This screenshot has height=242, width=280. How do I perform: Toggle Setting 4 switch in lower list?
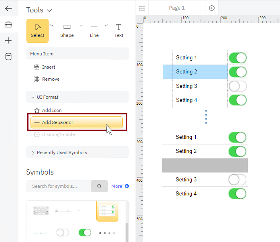[x=237, y=193]
